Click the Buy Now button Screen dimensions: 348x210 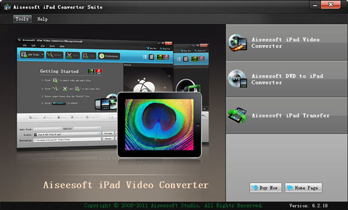tap(266, 187)
